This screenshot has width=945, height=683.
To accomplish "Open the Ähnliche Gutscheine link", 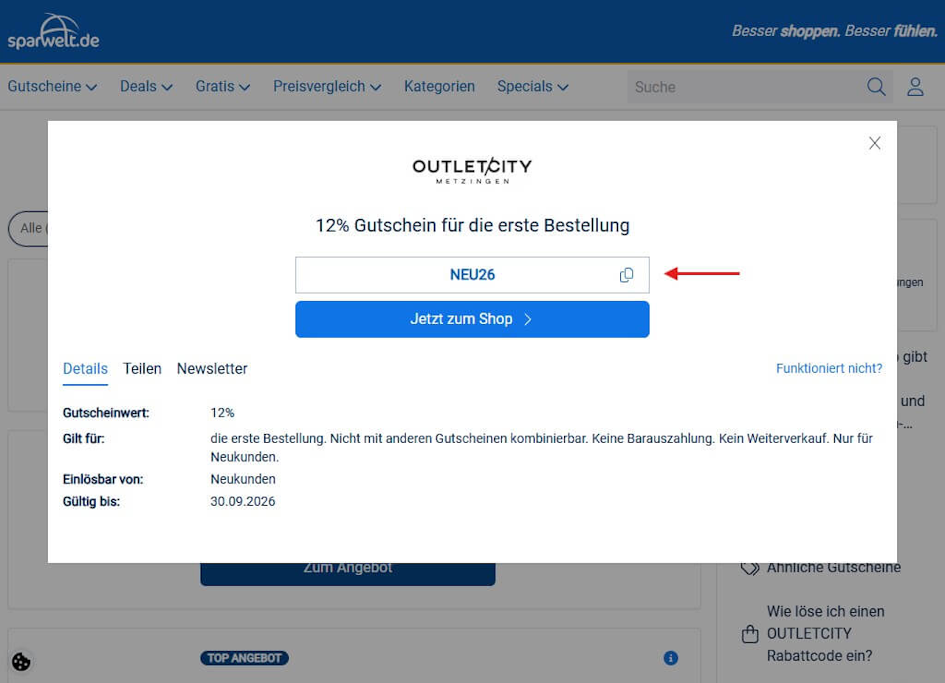I will click(834, 567).
